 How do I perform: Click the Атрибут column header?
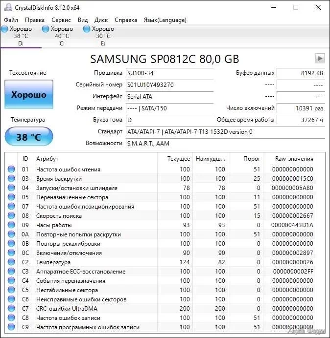pos(95,159)
